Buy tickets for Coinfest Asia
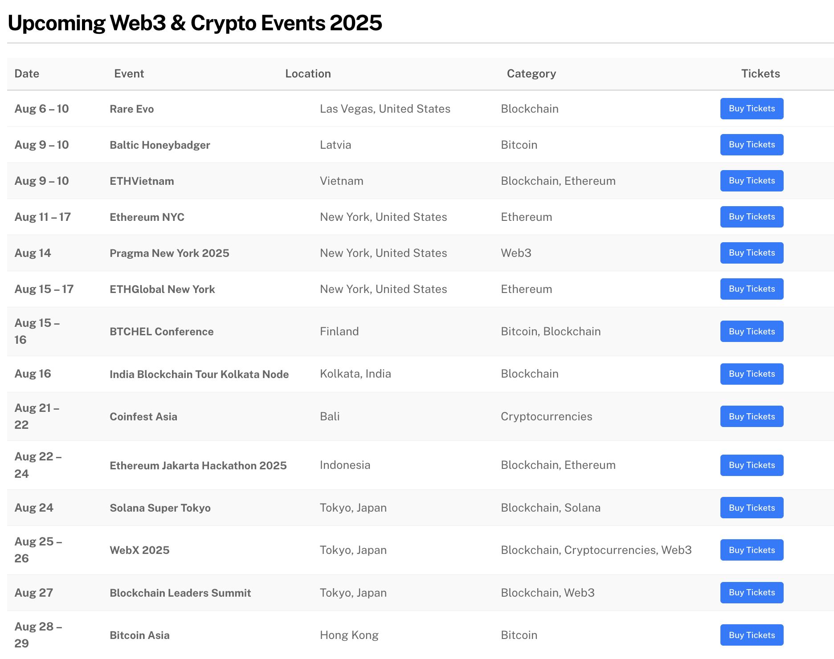The width and height of the screenshot is (834, 659). [x=752, y=416]
